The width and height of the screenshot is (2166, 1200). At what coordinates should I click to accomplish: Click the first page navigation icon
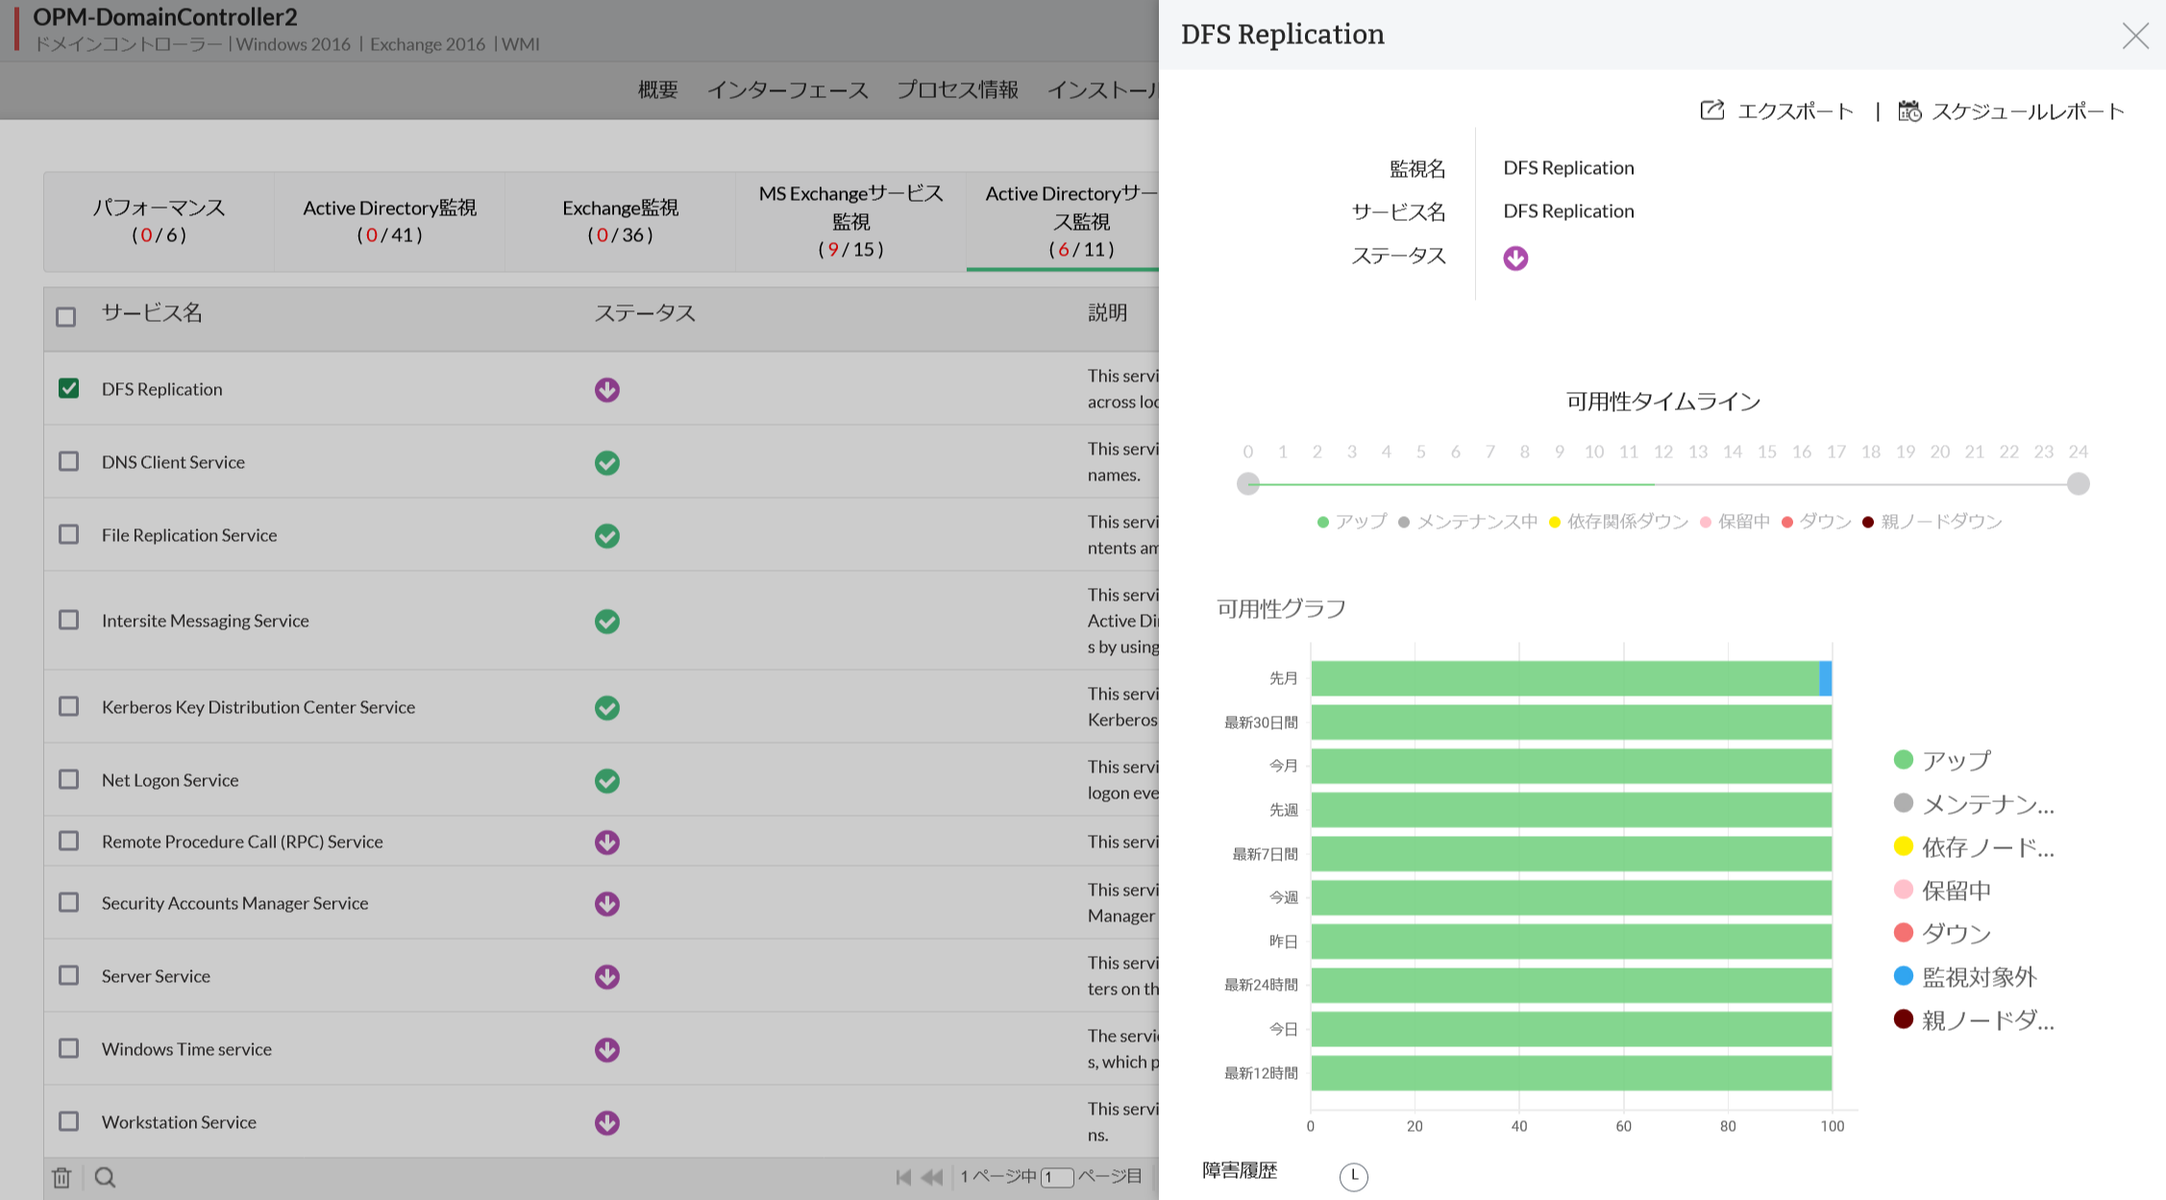pyautogui.click(x=903, y=1177)
